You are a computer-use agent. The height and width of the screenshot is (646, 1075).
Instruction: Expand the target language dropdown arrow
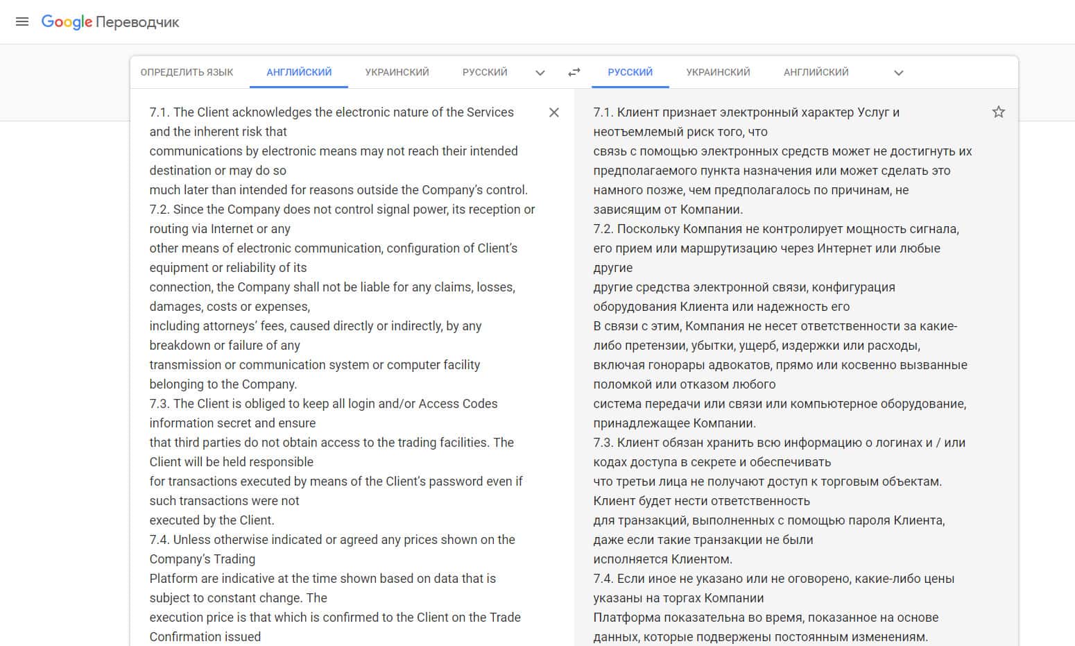tap(898, 73)
